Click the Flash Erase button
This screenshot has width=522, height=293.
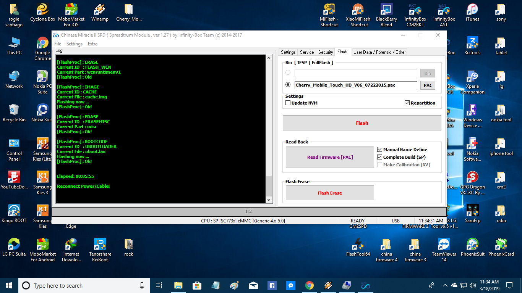click(x=330, y=193)
